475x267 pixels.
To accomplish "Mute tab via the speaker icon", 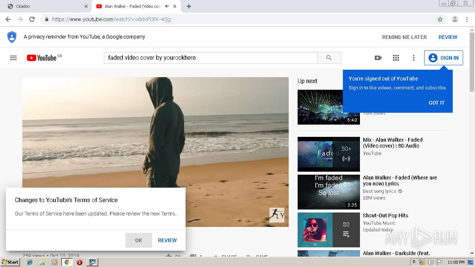I will pyautogui.click(x=167, y=6).
